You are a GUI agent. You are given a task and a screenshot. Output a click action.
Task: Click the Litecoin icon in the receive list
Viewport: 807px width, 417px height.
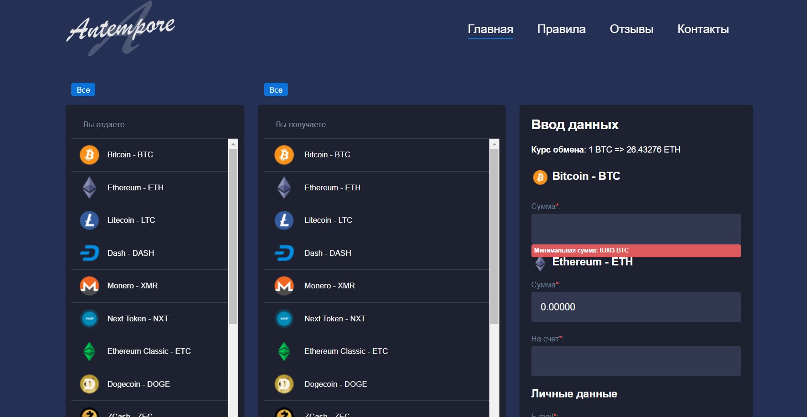pyautogui.click(x=284, y=220)
